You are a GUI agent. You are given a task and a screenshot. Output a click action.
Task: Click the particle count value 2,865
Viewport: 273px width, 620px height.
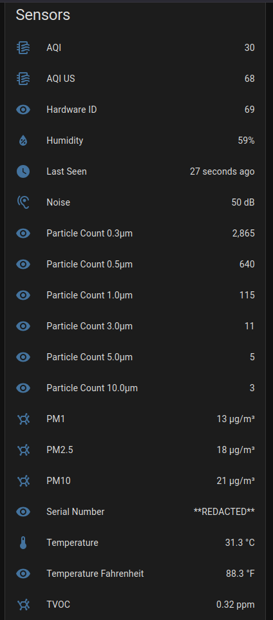coord(243,233)
